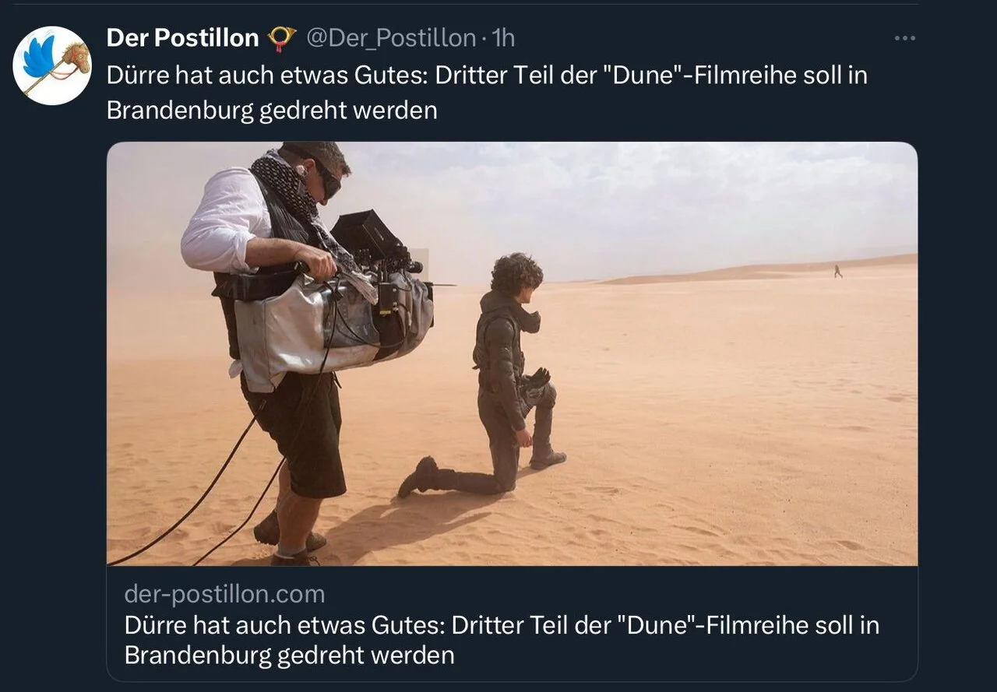Screen dimensions: 997x692
Task: Click "Brandenburg gedreht werden" in card title
Action: [289, 655]
